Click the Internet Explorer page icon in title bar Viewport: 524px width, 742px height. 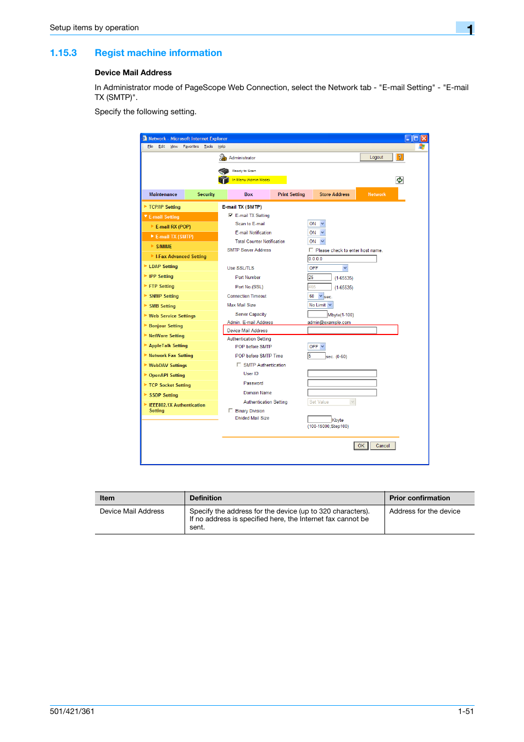(145, 138)
